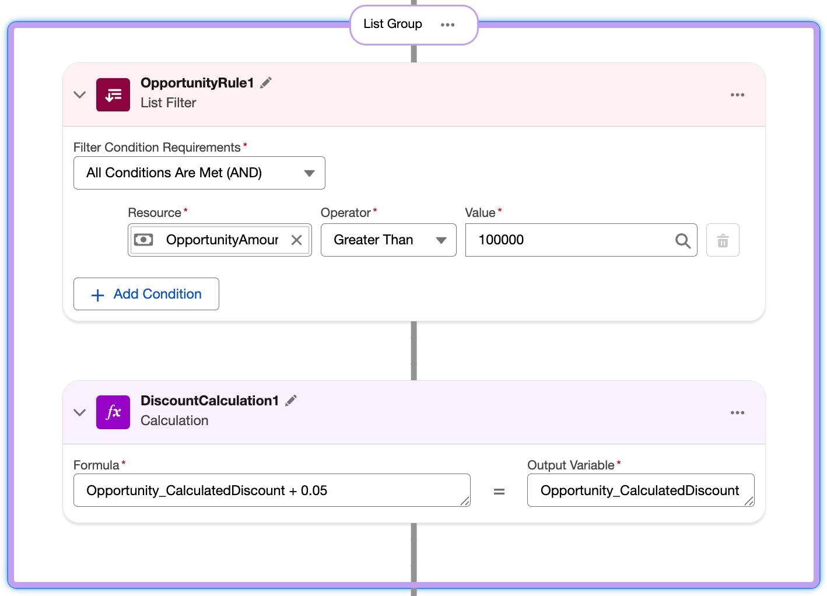Click the Output Variable label
Viewport: 827px width, 596px height.
[570, 465]
